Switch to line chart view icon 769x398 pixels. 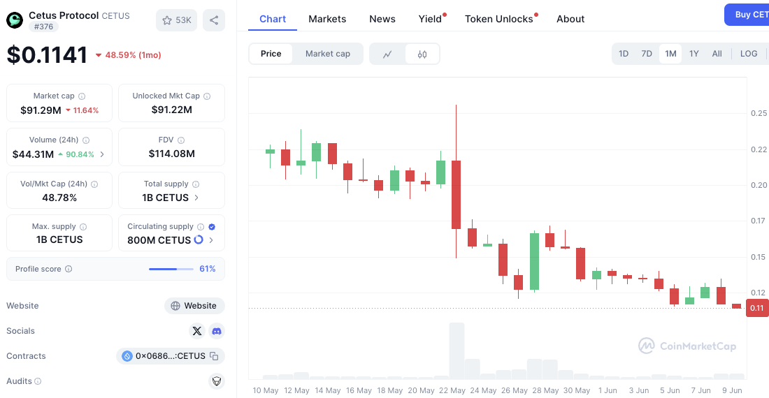coord(387,54)
